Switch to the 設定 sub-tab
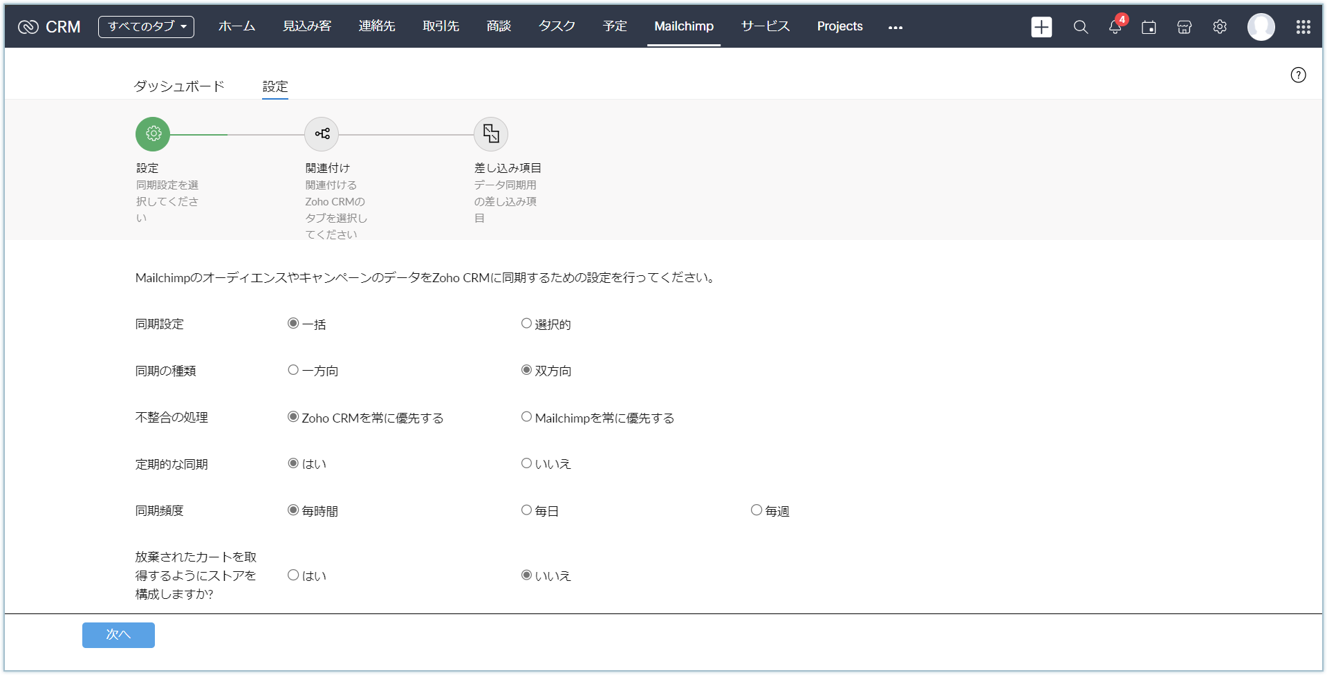This screenshot has width=1327, height=675. click(x=275, y=86)
